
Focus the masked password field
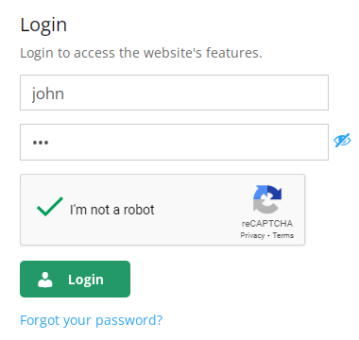(x=174, y=142)
